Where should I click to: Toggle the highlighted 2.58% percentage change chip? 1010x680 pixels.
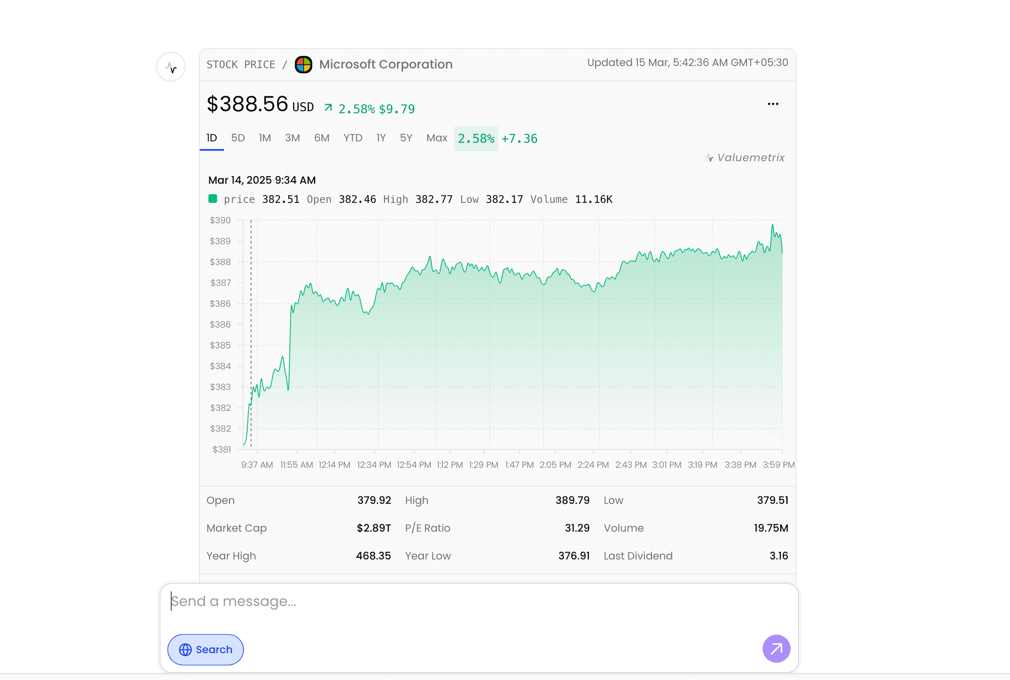tap(476, 138)
